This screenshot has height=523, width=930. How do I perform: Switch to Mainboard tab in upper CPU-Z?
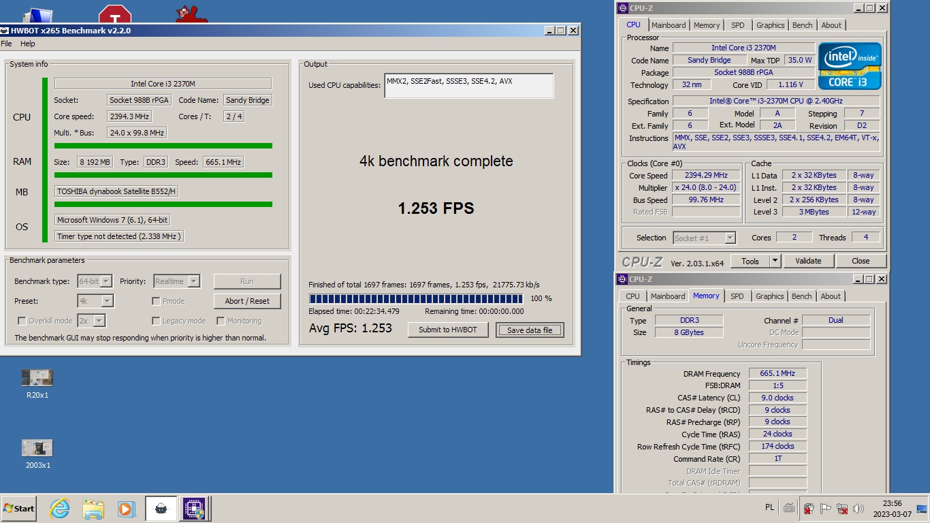click(x=669, y=25)
